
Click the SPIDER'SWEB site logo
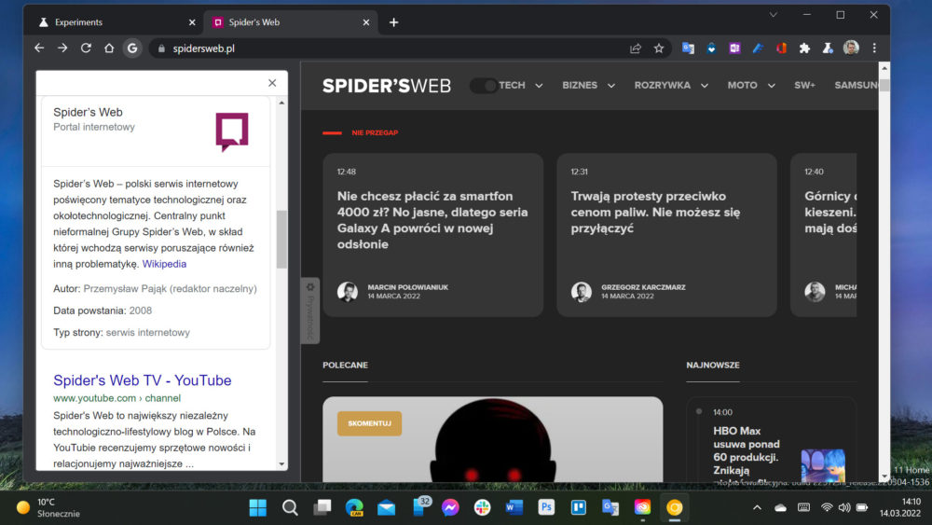click(387, 86)
